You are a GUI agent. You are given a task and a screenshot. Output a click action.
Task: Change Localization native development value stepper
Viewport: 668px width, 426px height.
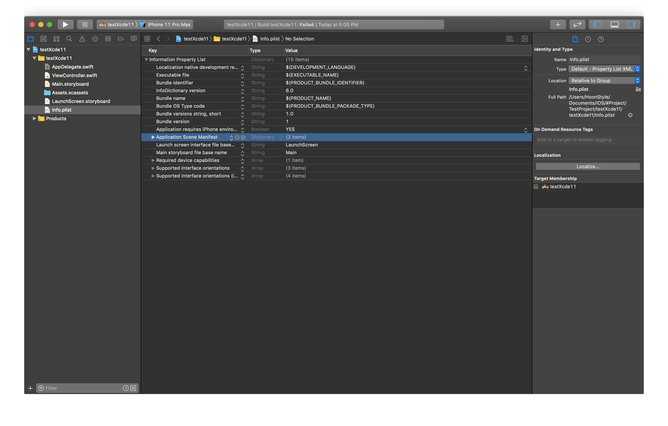526,68
